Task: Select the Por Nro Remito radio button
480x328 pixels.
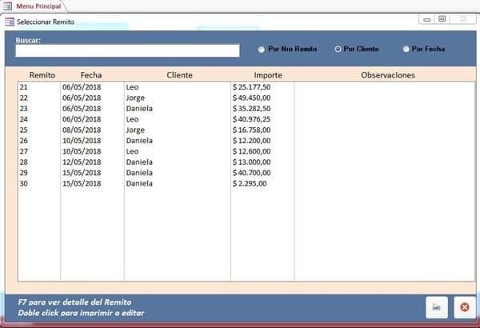Action: tap(262, 50)
